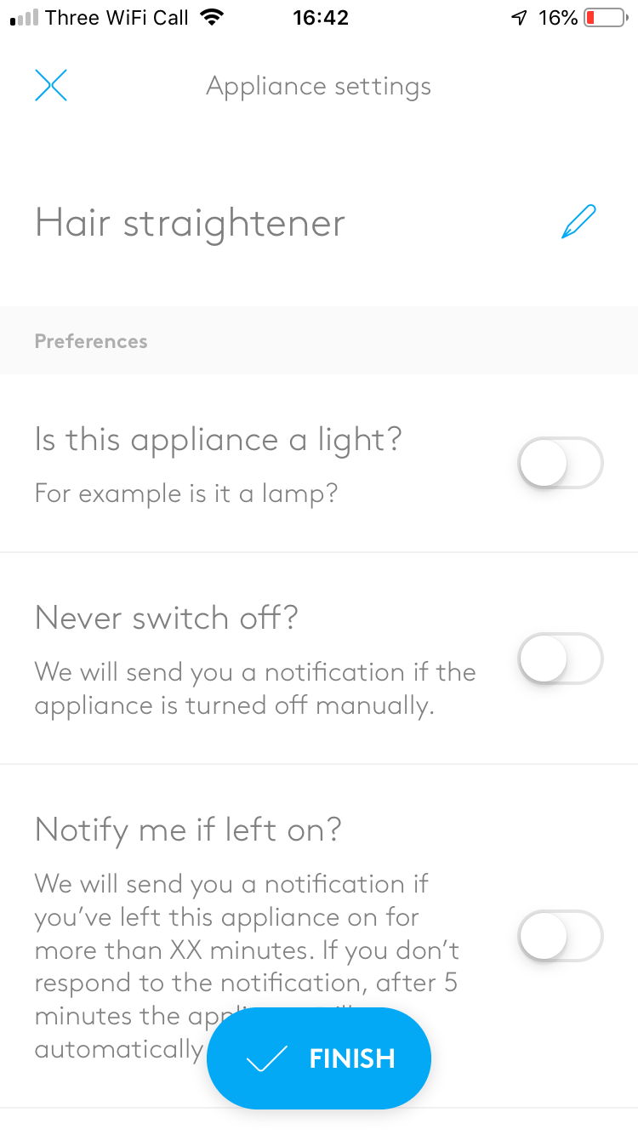Tap the Preferences section header
The image size is (638, 1135).
91,341
